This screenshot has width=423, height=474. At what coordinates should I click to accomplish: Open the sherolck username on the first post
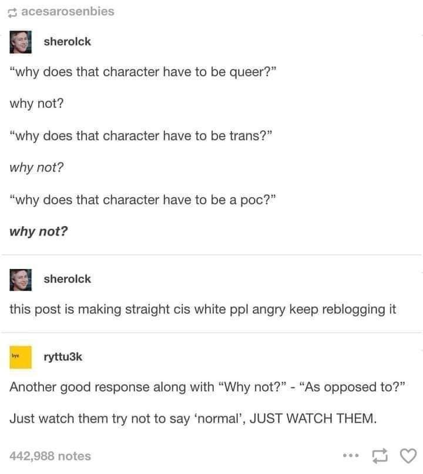67,42
